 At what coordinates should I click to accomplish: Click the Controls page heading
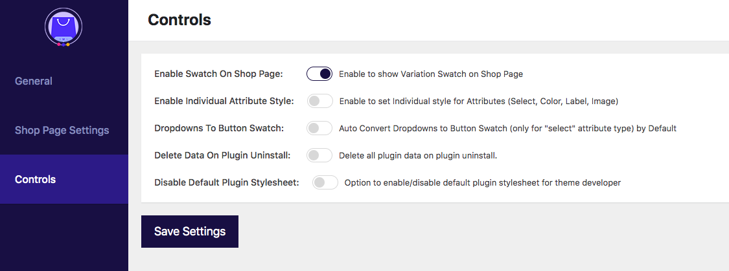coord(179,20)
